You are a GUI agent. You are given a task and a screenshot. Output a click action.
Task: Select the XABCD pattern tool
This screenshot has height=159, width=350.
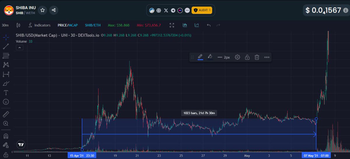click(6, 65)
